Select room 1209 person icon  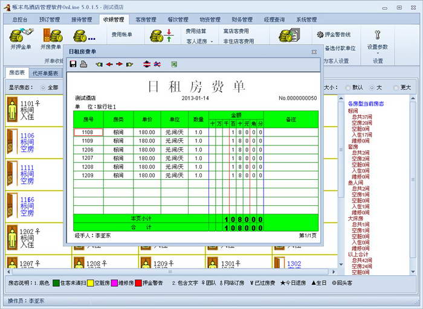[146, 263]
